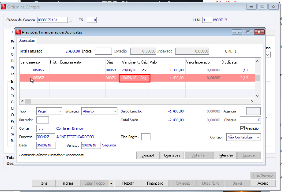
Task: Select the Duplicatas tab
Action: pos(27,41)
